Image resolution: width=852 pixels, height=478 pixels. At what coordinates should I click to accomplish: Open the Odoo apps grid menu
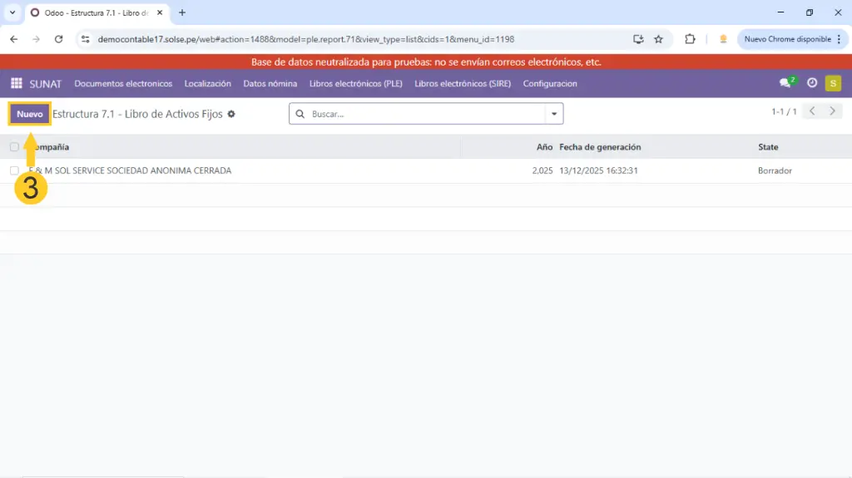click(x=16, y=83)
